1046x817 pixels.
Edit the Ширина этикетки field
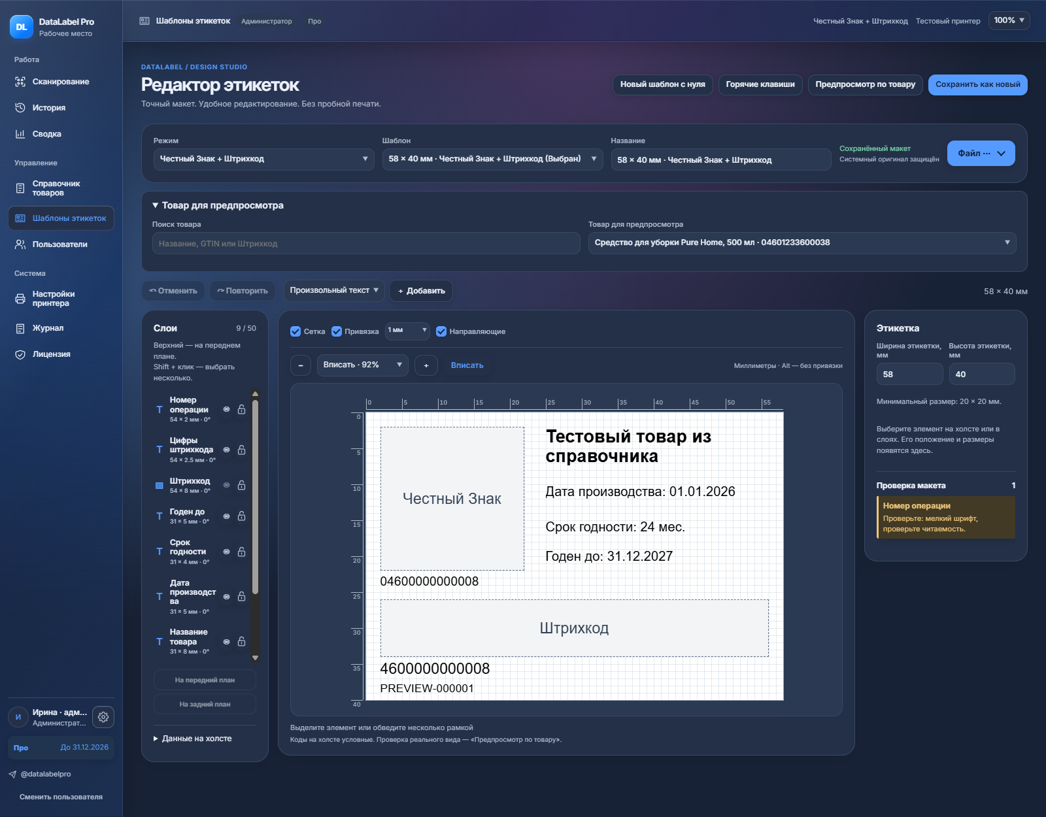909,374
